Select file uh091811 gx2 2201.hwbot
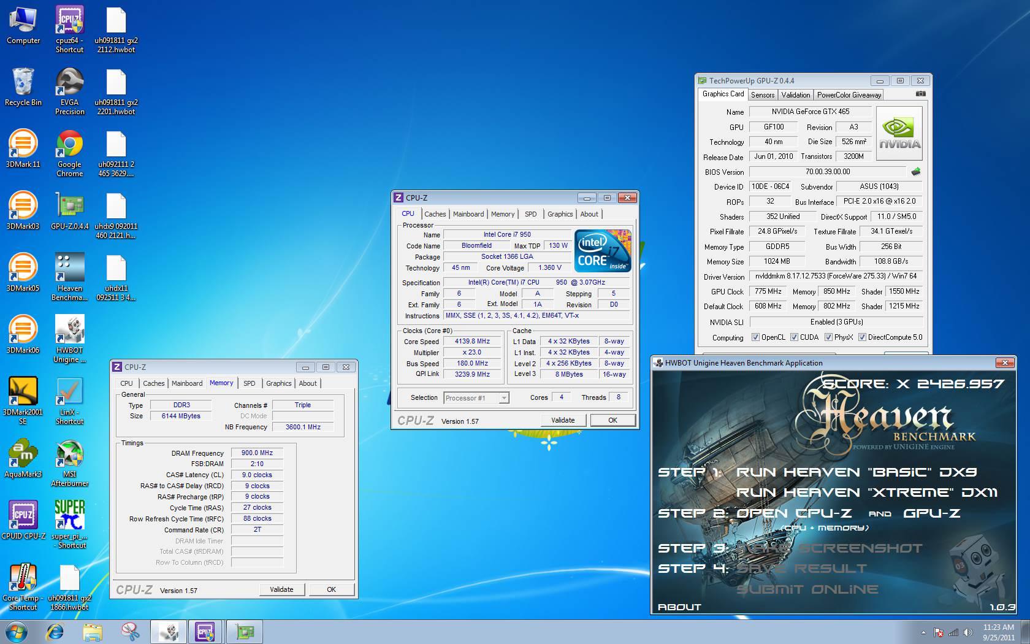This screenshot has width=1030, height=644. (x=116, y=92)
